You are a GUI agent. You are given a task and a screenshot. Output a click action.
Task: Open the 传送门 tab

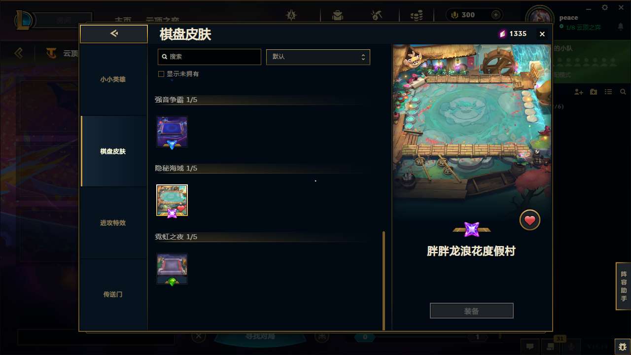[113, 294]
